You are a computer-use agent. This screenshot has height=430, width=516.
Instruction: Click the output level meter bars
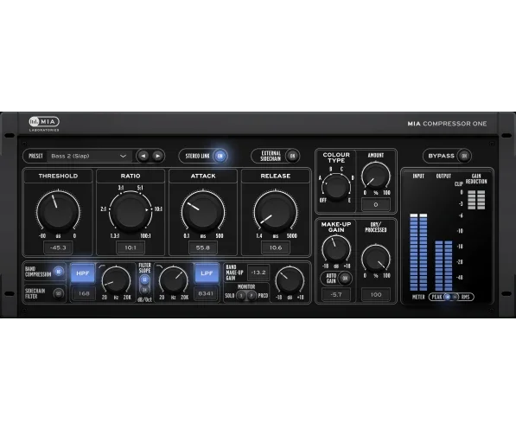click(443, 266)
